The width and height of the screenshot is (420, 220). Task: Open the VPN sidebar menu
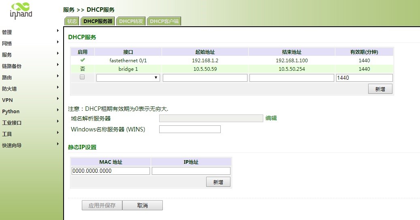click(x=30, y=100)
